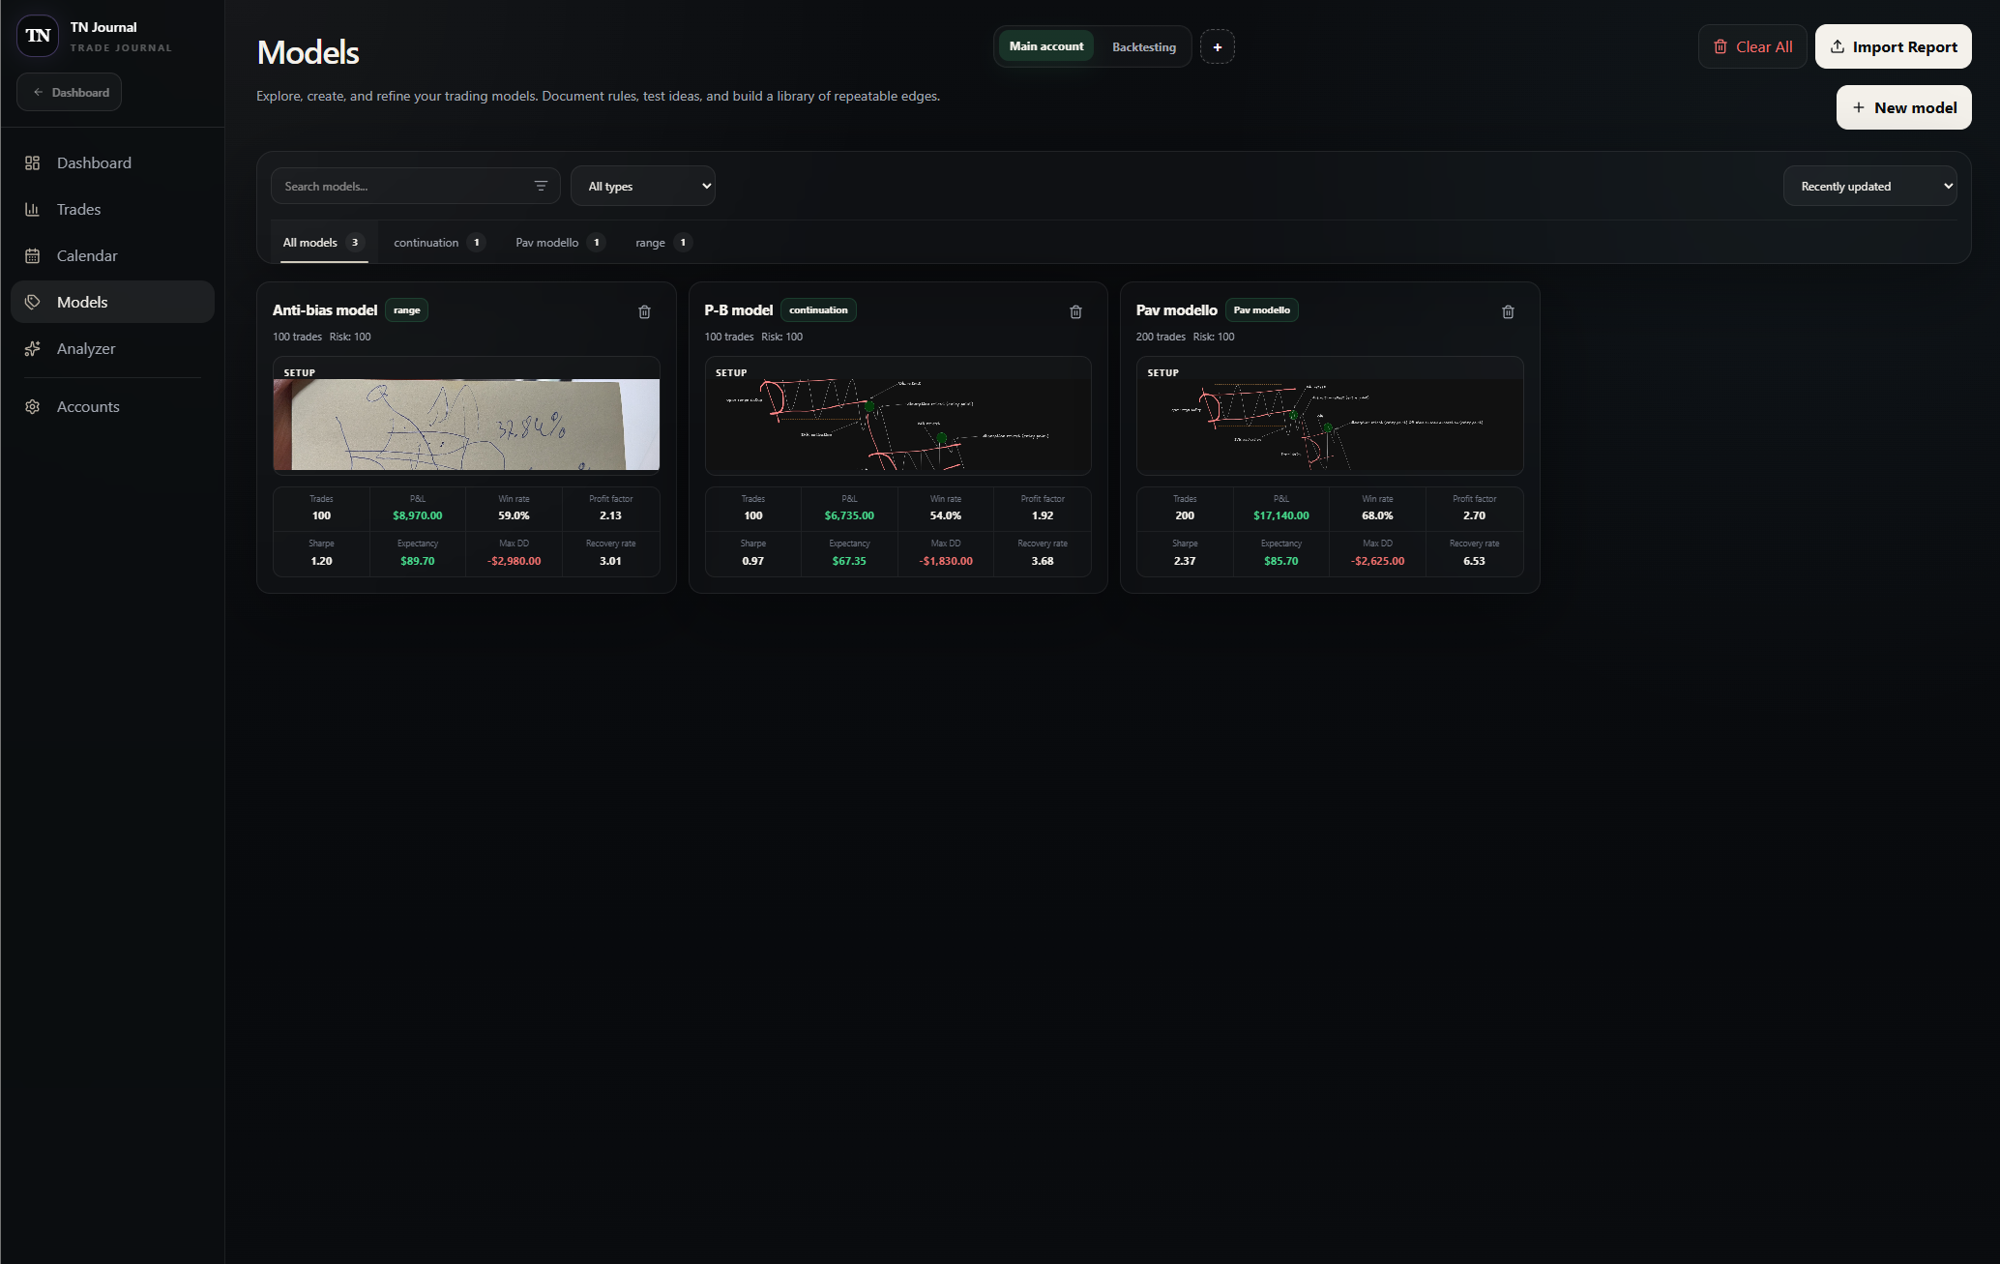
Task: Select the continuation tab
Action: [439, 243]
